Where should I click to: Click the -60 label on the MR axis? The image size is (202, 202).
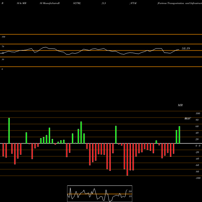[197, 165]
